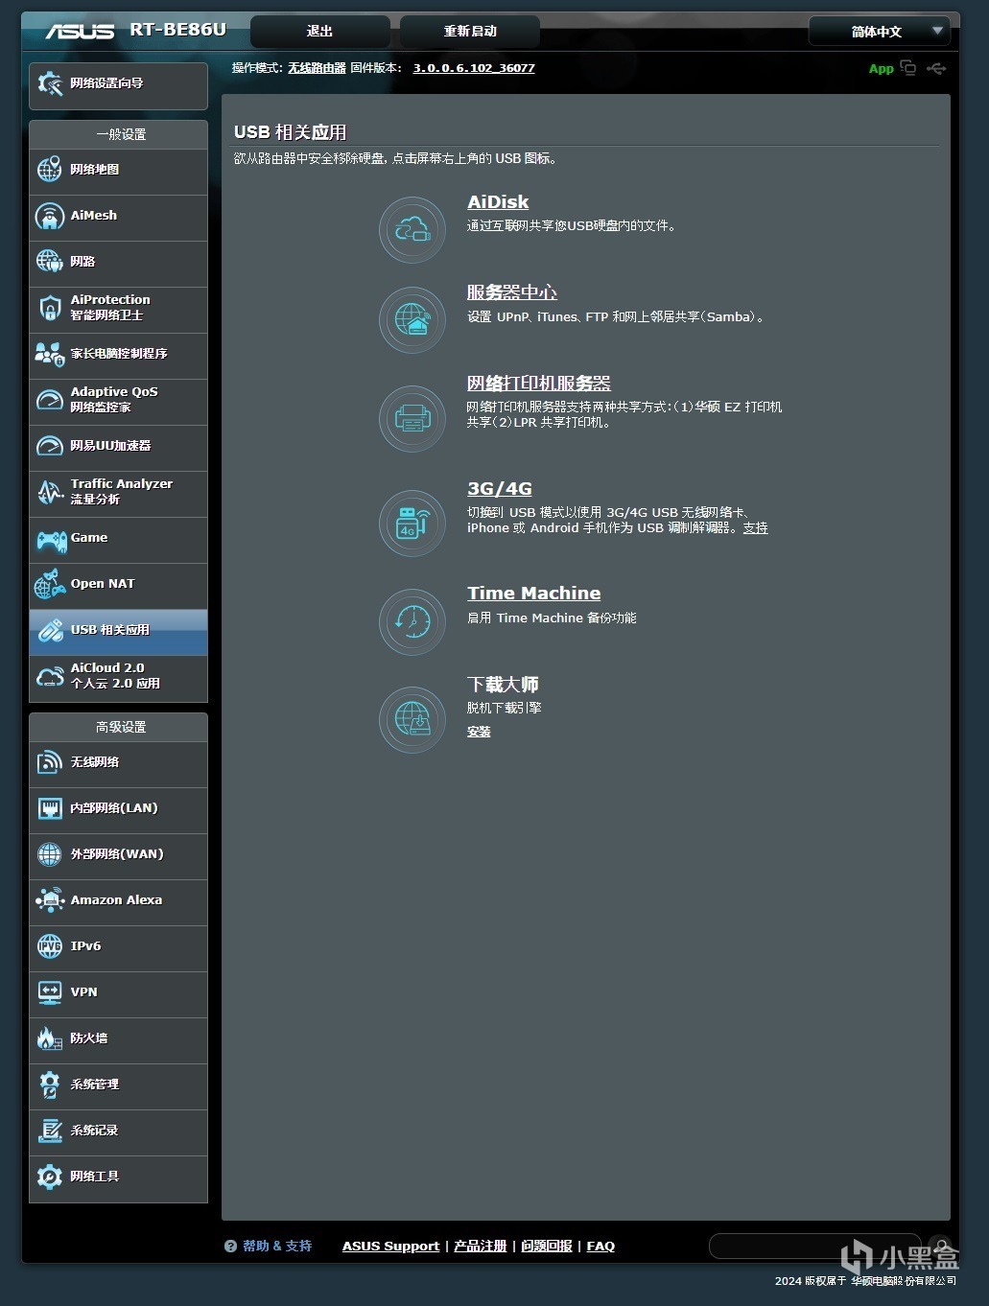
Task: Open the 简体中文 language dropdown
Action: [880, 32]
